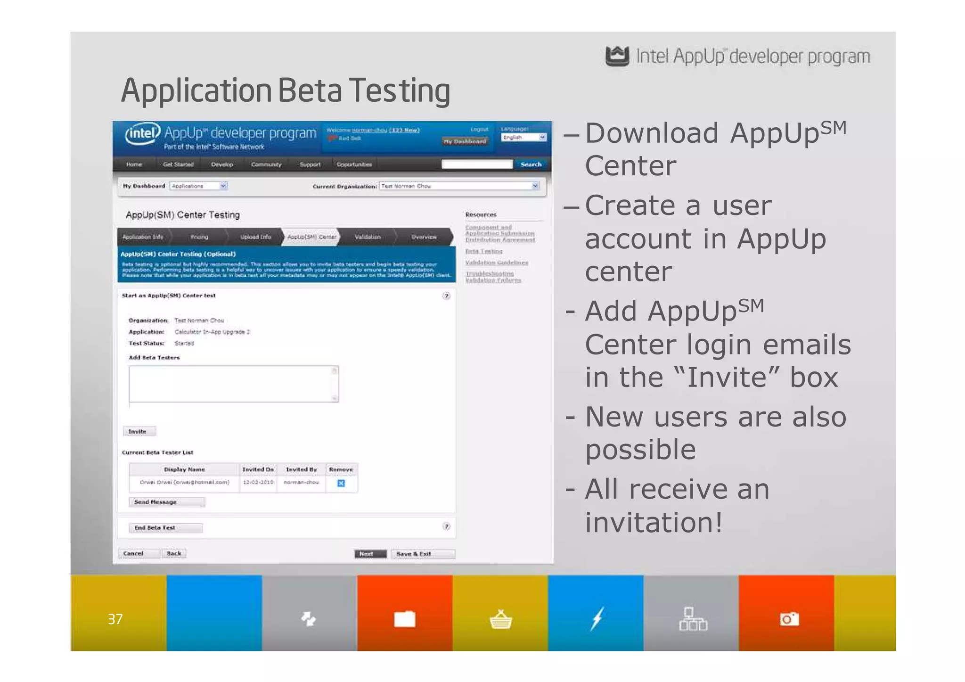Open the Language dropdown showing English
This screenshot has width=965, height=682.
point(523,137)
